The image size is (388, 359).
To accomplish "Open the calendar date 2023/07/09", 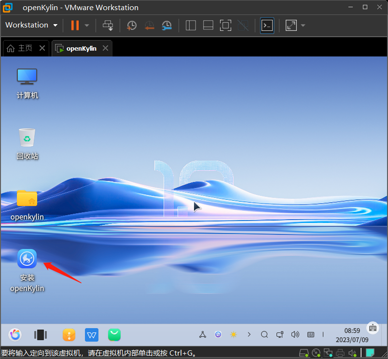I will 352,340.
